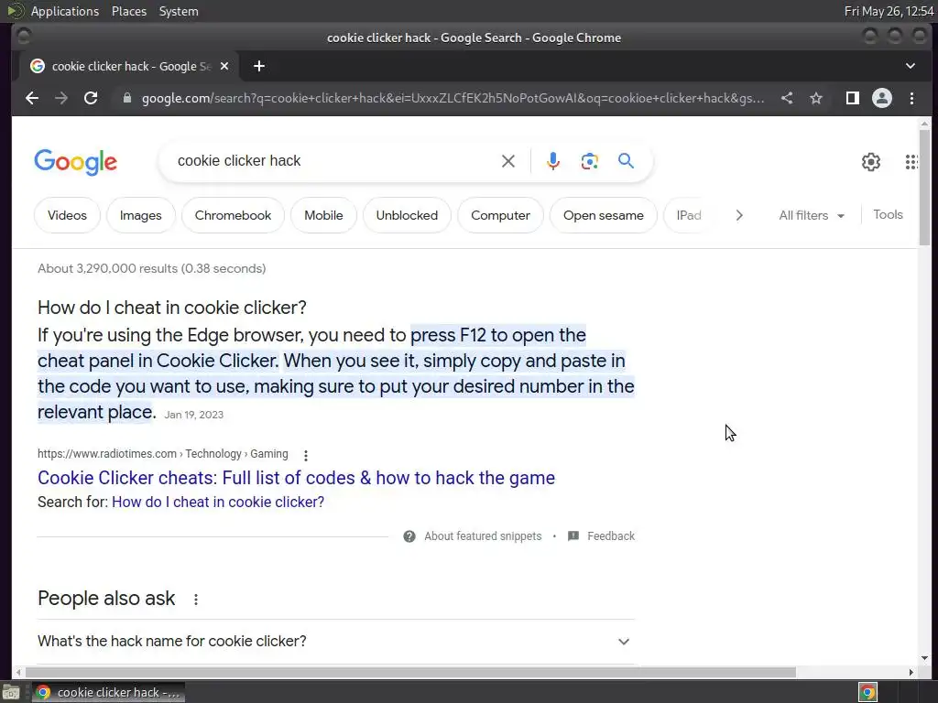Open the All filters dropdown
The image size is (938, 703).
[812, 215]
